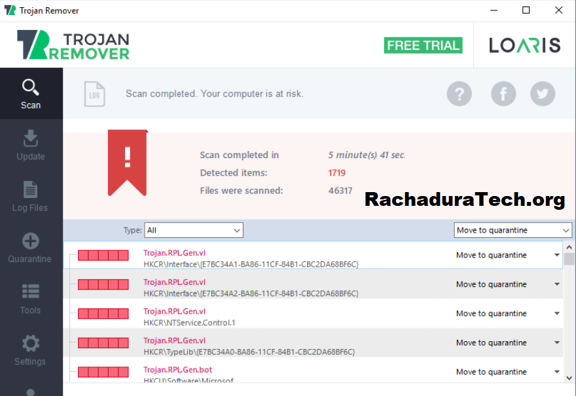Viewport: 576px width, 396px height.
Task: Click the help question mark icon
Action: pyautogui.click(x=459, y=93)
